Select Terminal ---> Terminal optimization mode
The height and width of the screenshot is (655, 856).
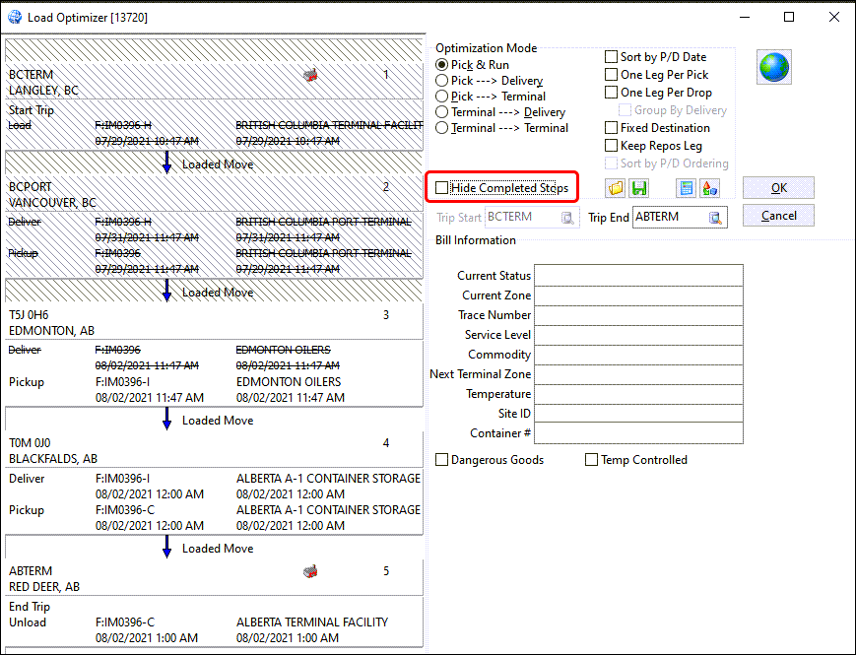(442, 128)
